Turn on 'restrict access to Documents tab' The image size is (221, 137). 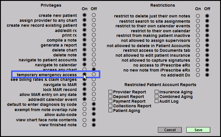coord(198,50)
